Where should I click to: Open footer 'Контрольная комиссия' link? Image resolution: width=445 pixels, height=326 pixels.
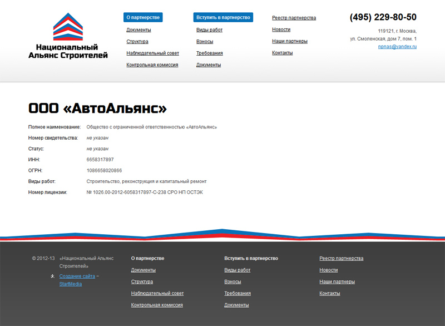[x=157, y=305]
